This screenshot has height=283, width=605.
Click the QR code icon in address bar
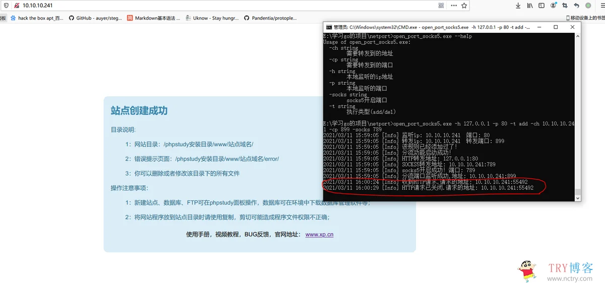coord(442,6)
